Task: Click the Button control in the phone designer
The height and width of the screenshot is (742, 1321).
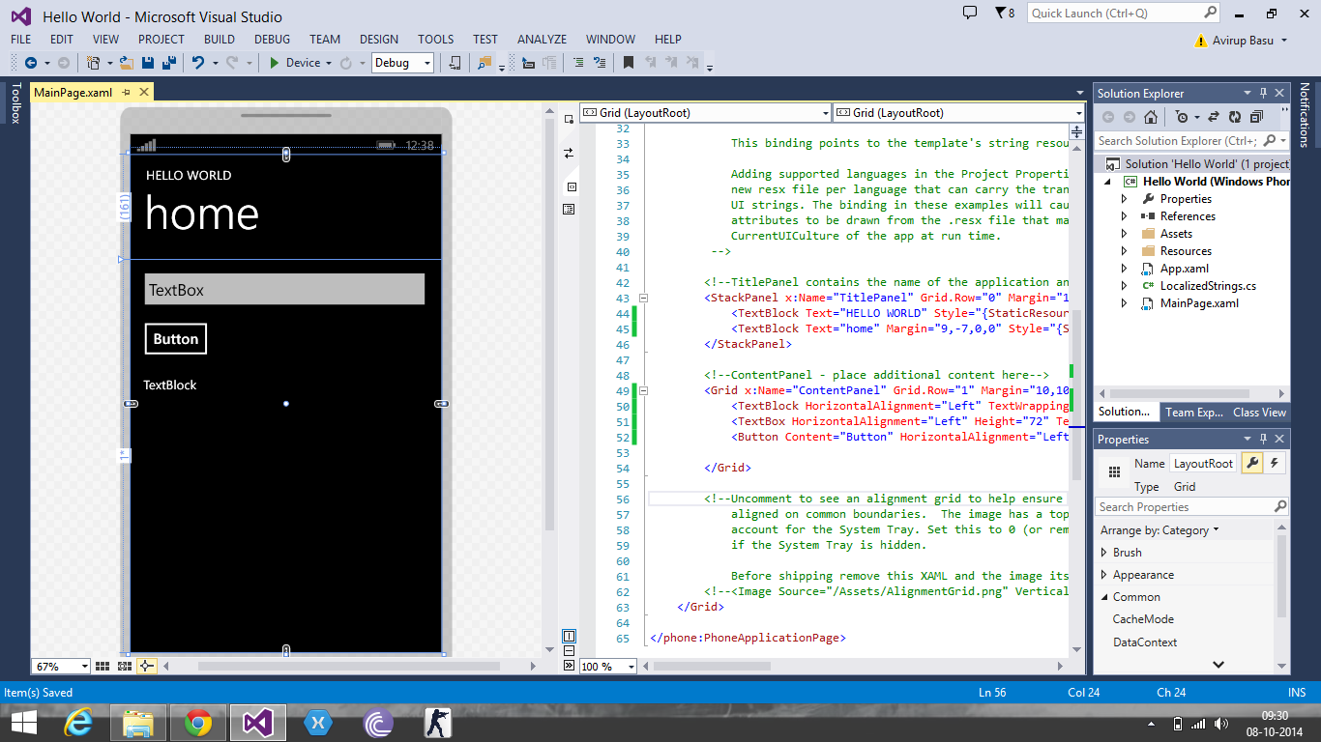Action: click(175, 339)
